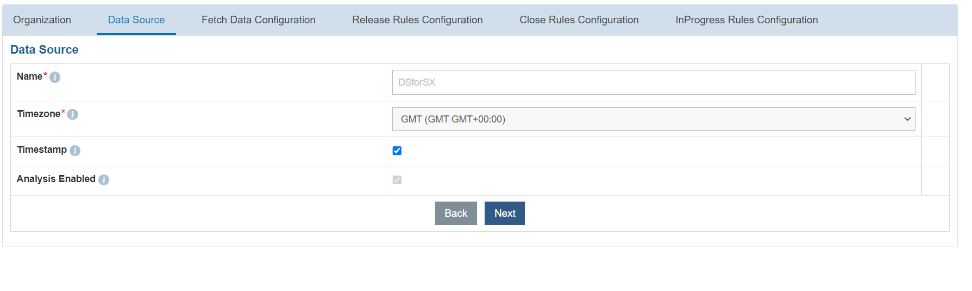Select the Data Source tab

coord(136,20)
